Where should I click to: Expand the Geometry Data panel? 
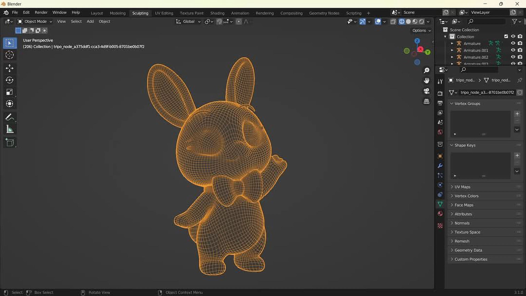[x=468, y=250]
